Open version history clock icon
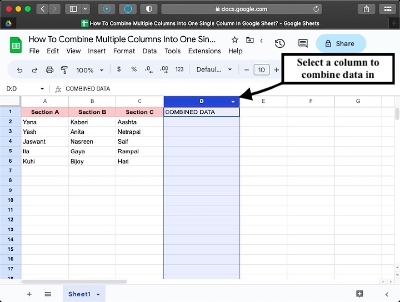400x302 pixels. pyautogui.click(x=280, y=43)
